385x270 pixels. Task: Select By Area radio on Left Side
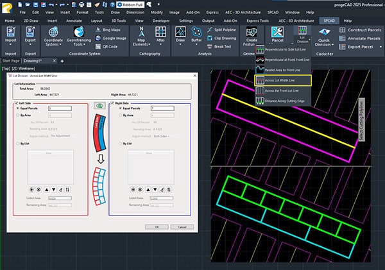(18, 115)
